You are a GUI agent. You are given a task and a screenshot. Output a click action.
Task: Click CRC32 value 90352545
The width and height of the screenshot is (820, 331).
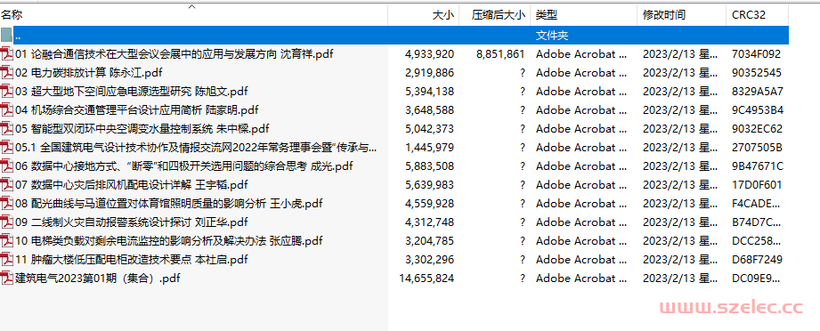756,73
